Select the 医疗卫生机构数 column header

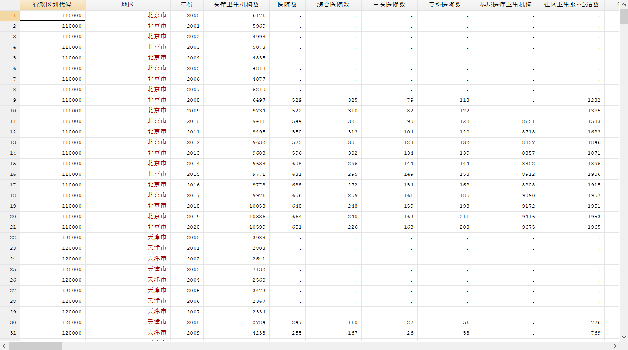click(x=237, y=5)
